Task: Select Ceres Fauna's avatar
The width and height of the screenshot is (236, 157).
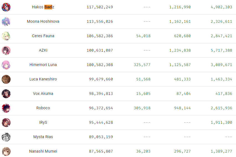Action: (x=6, y=36)
